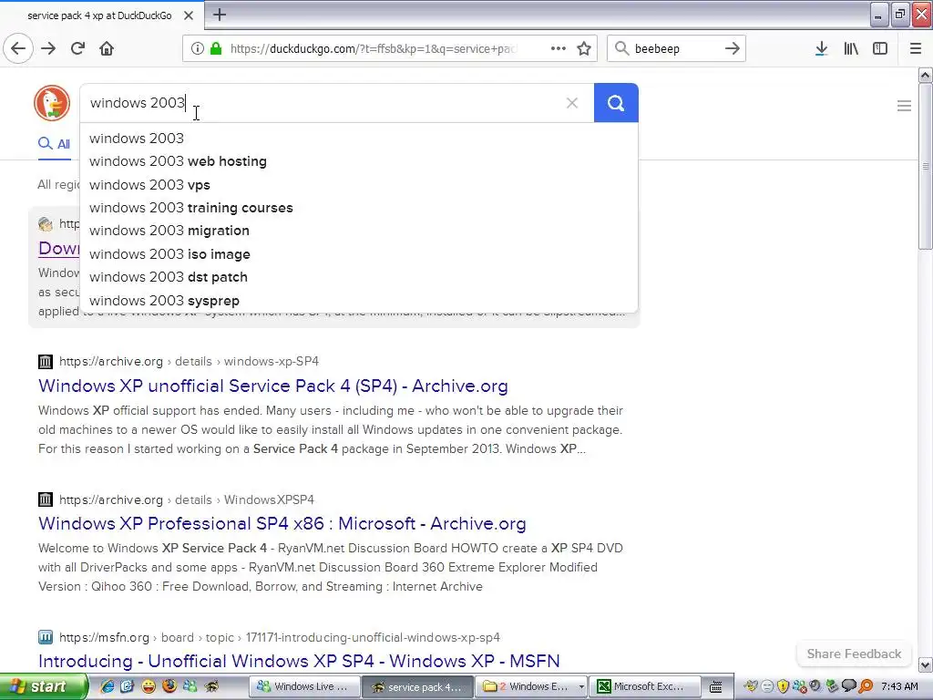The image size is (933, 700).
Task: Go forward in browser history
Action: click(x=48, y=48)
